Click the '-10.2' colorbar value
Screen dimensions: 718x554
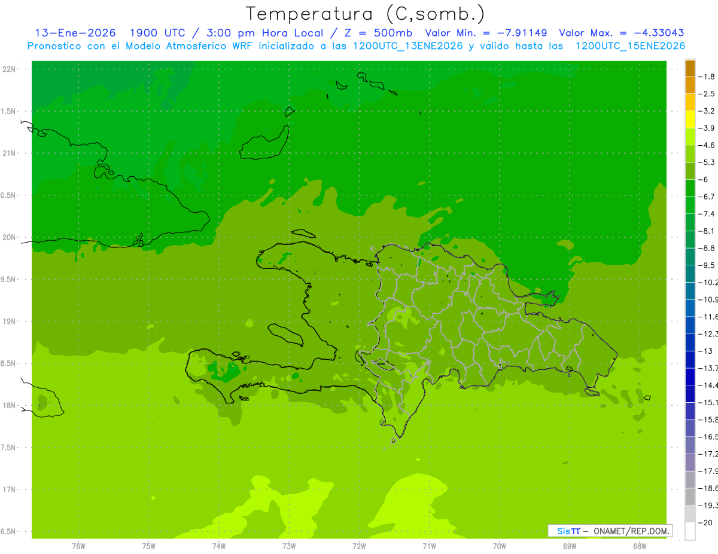708,282
